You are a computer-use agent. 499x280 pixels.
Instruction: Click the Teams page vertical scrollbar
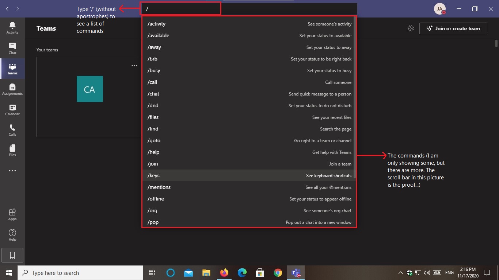click(496, 43)
